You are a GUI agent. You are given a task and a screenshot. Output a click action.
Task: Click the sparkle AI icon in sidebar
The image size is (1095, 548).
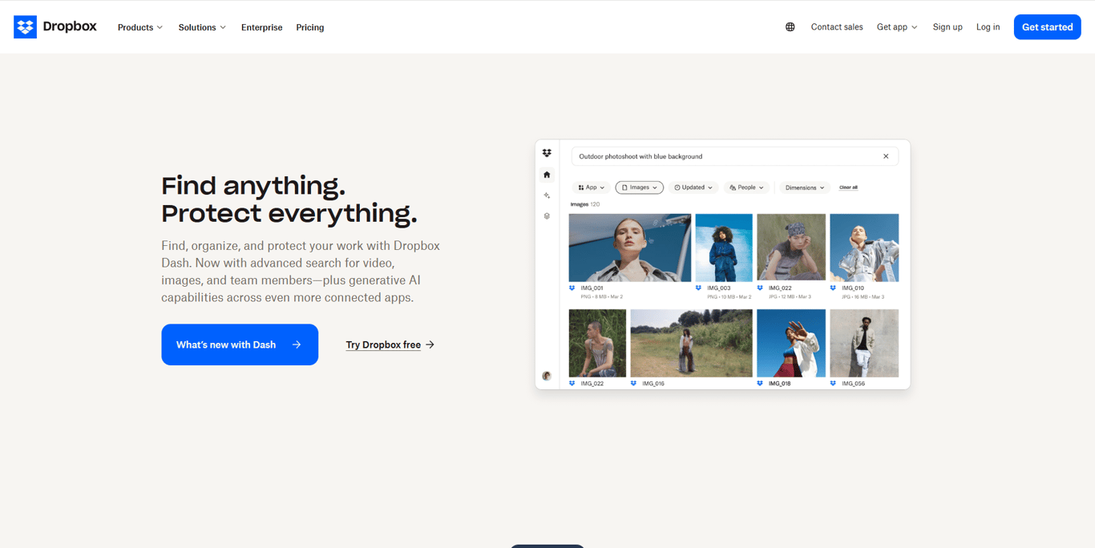(547, 195)
